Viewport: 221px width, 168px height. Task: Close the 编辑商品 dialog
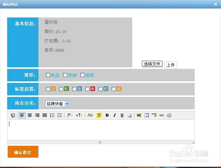click(215, 4)
